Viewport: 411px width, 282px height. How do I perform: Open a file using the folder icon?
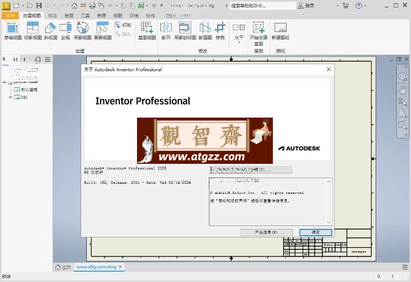[x=30, y=5]
